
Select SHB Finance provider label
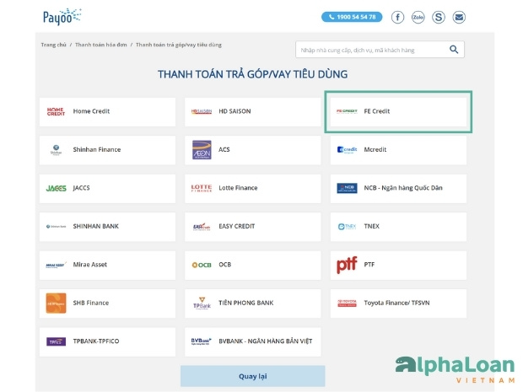(91, 303)
